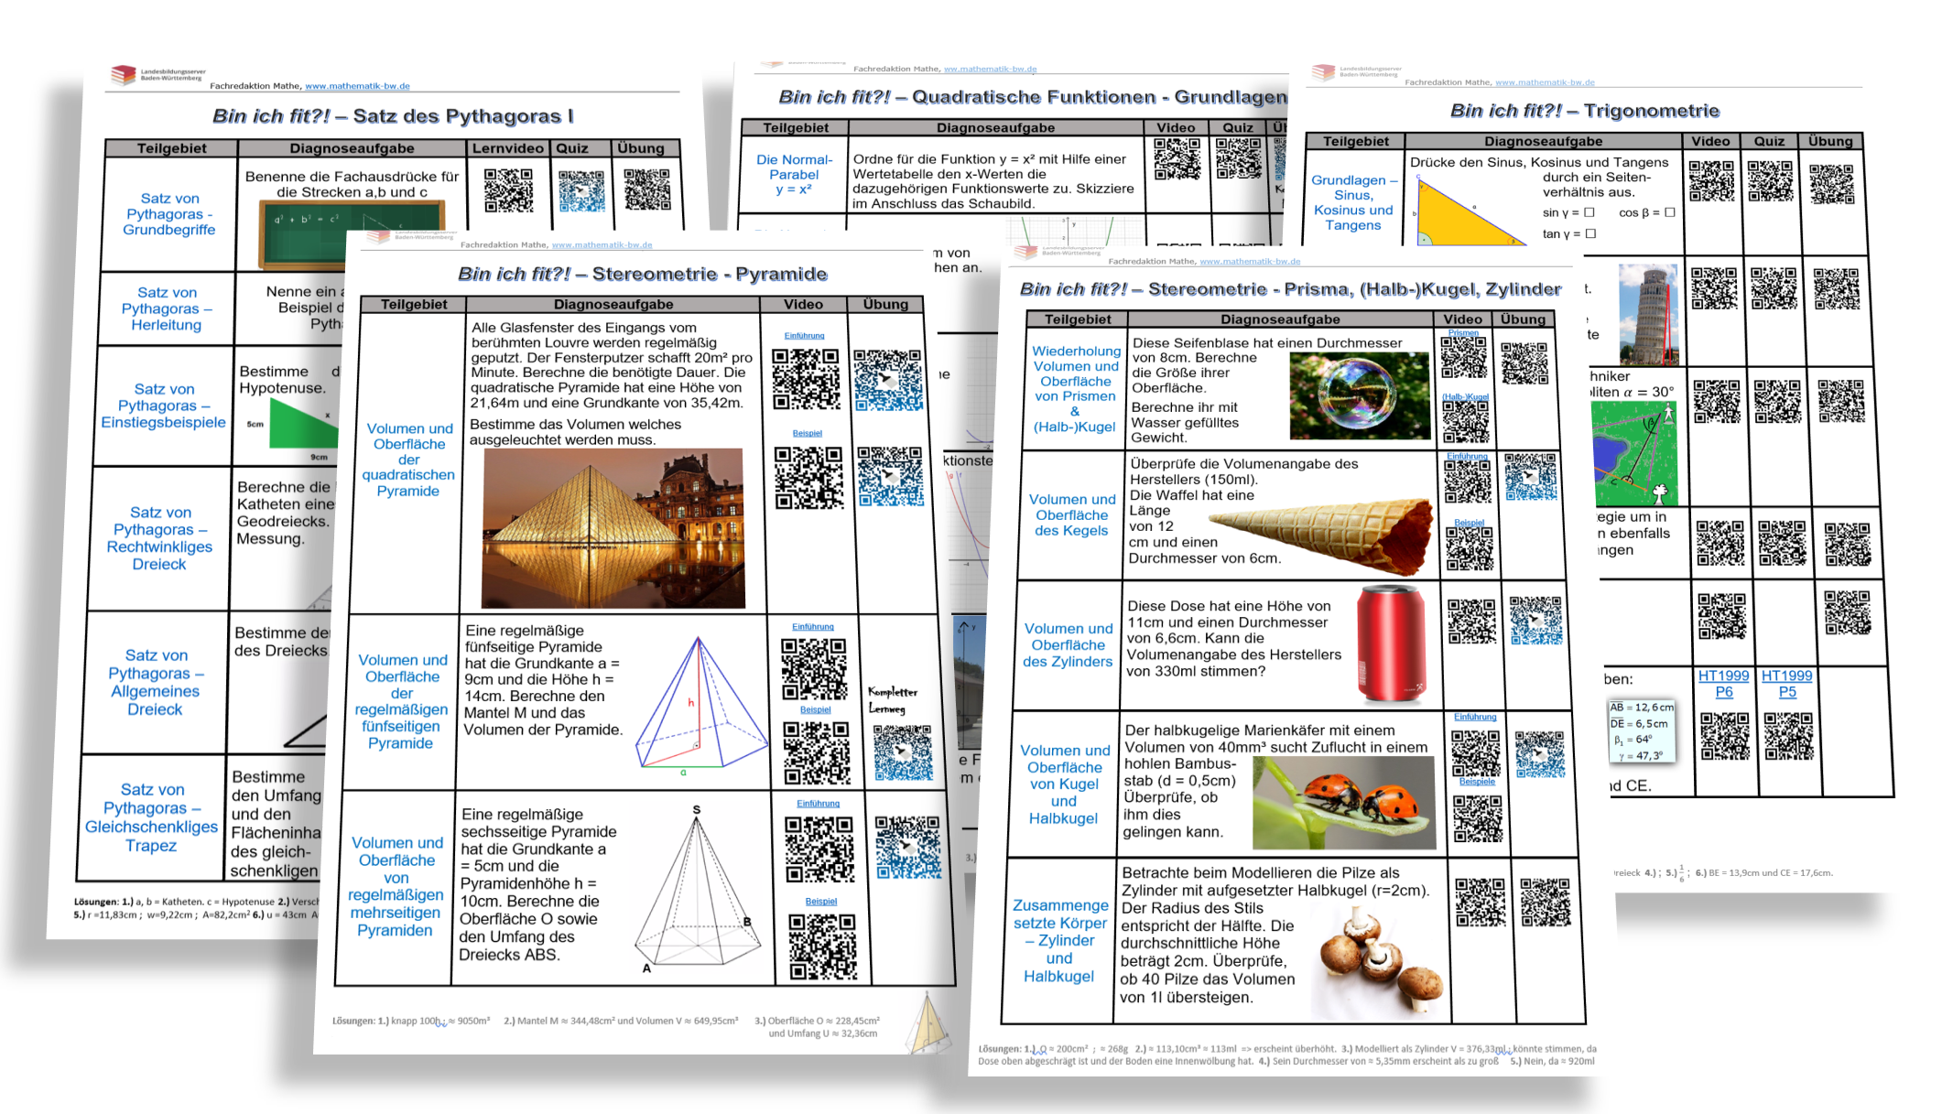Open the HT1999 P6 link
This screenshot has width=1942, height=1114.
click(x=1723, y=684)
